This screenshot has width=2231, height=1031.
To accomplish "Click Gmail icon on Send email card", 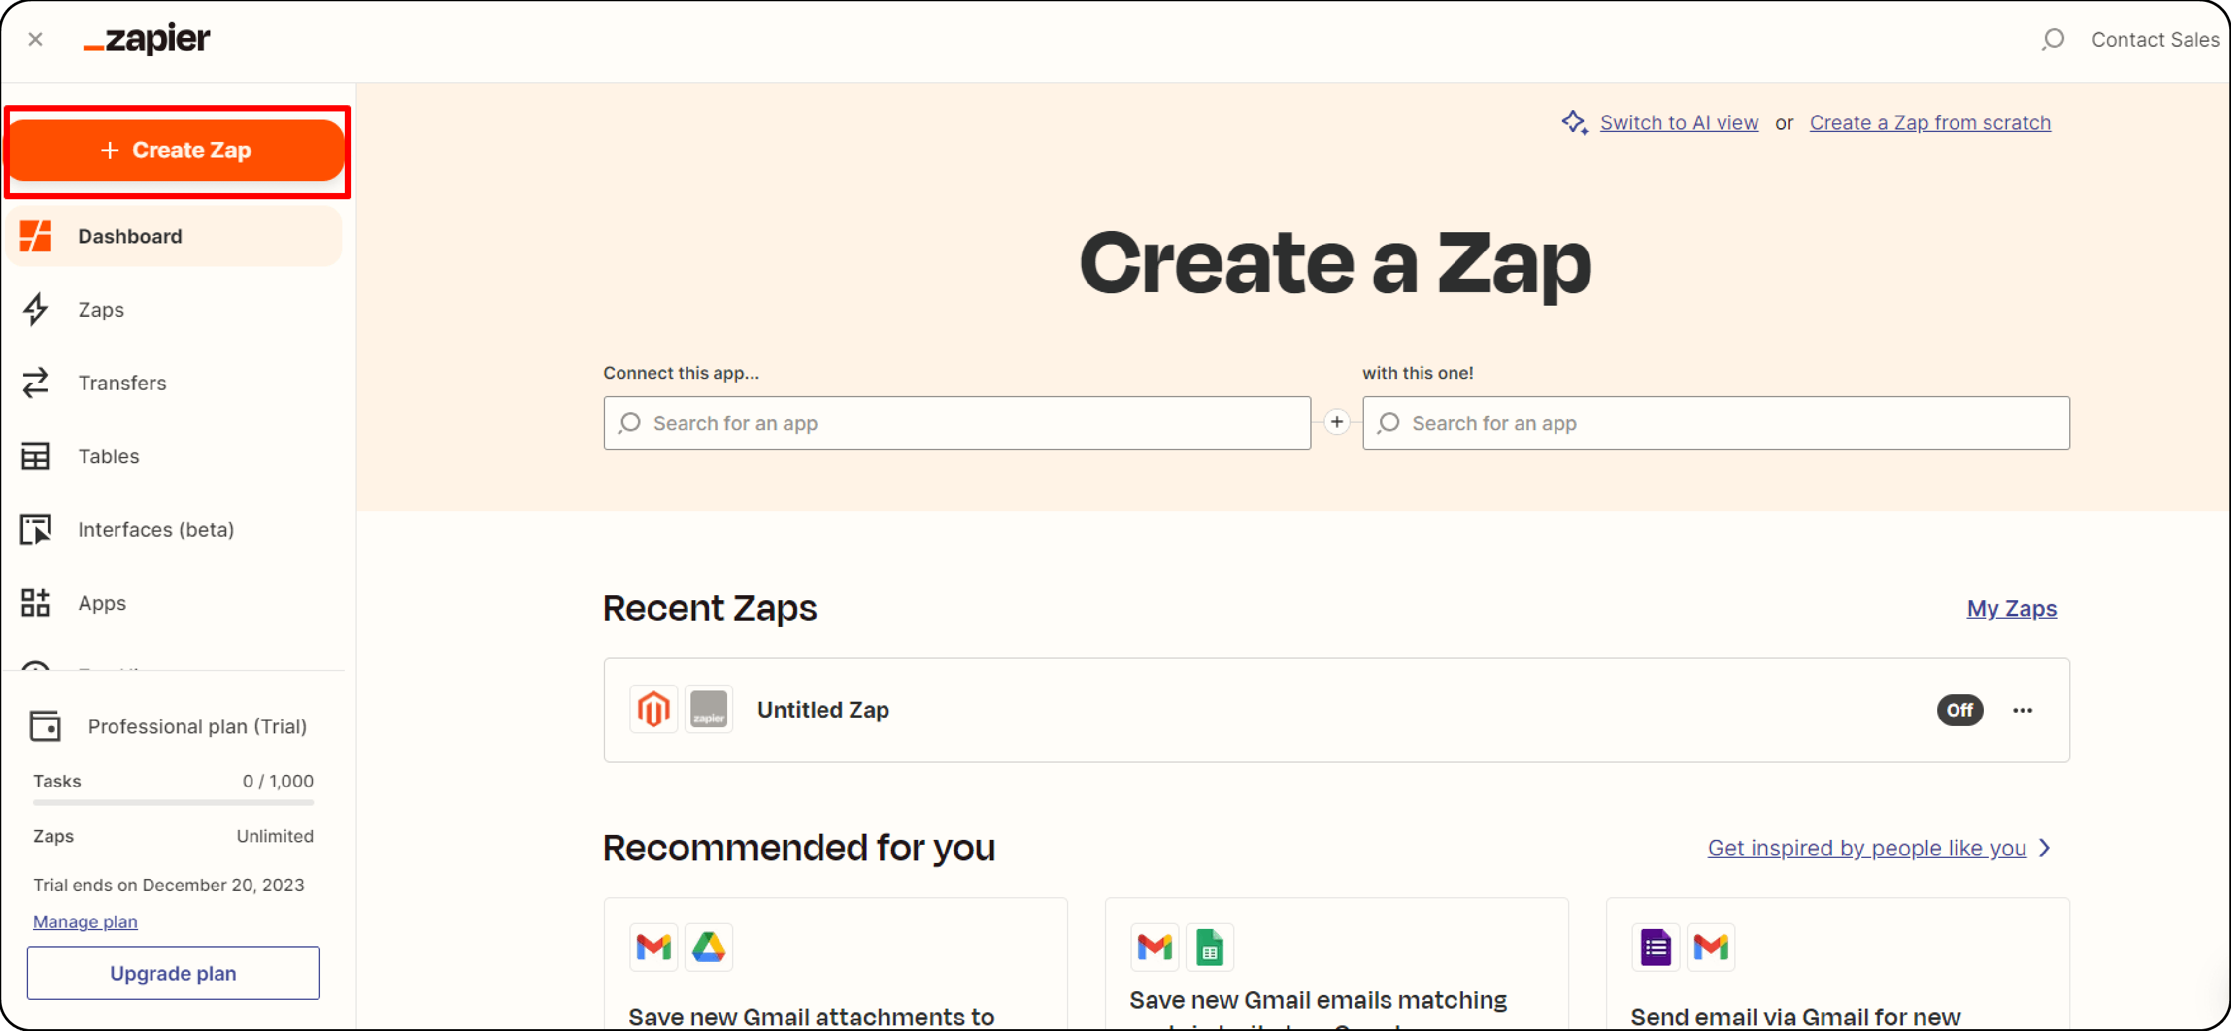I will pos(1711,947).
